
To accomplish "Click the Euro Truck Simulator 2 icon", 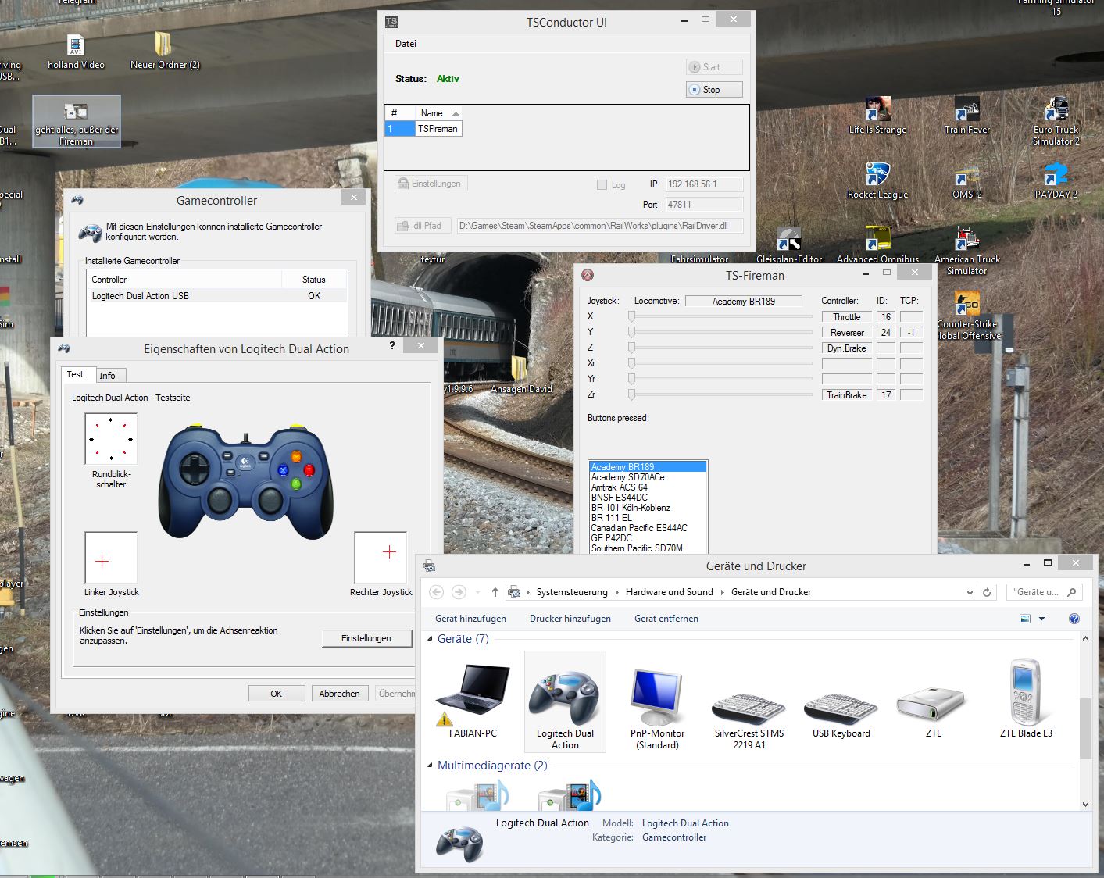I will pyautogui.click(x=1056, y=110).
